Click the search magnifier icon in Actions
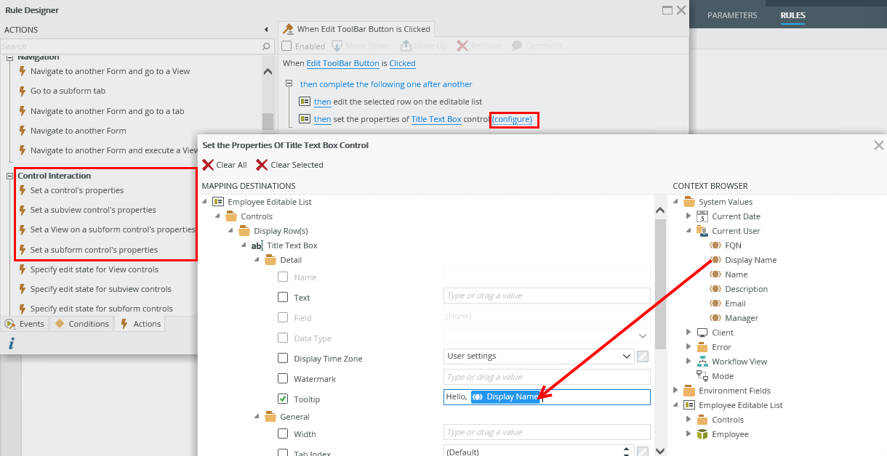887x456 pixels. (266, 46)
